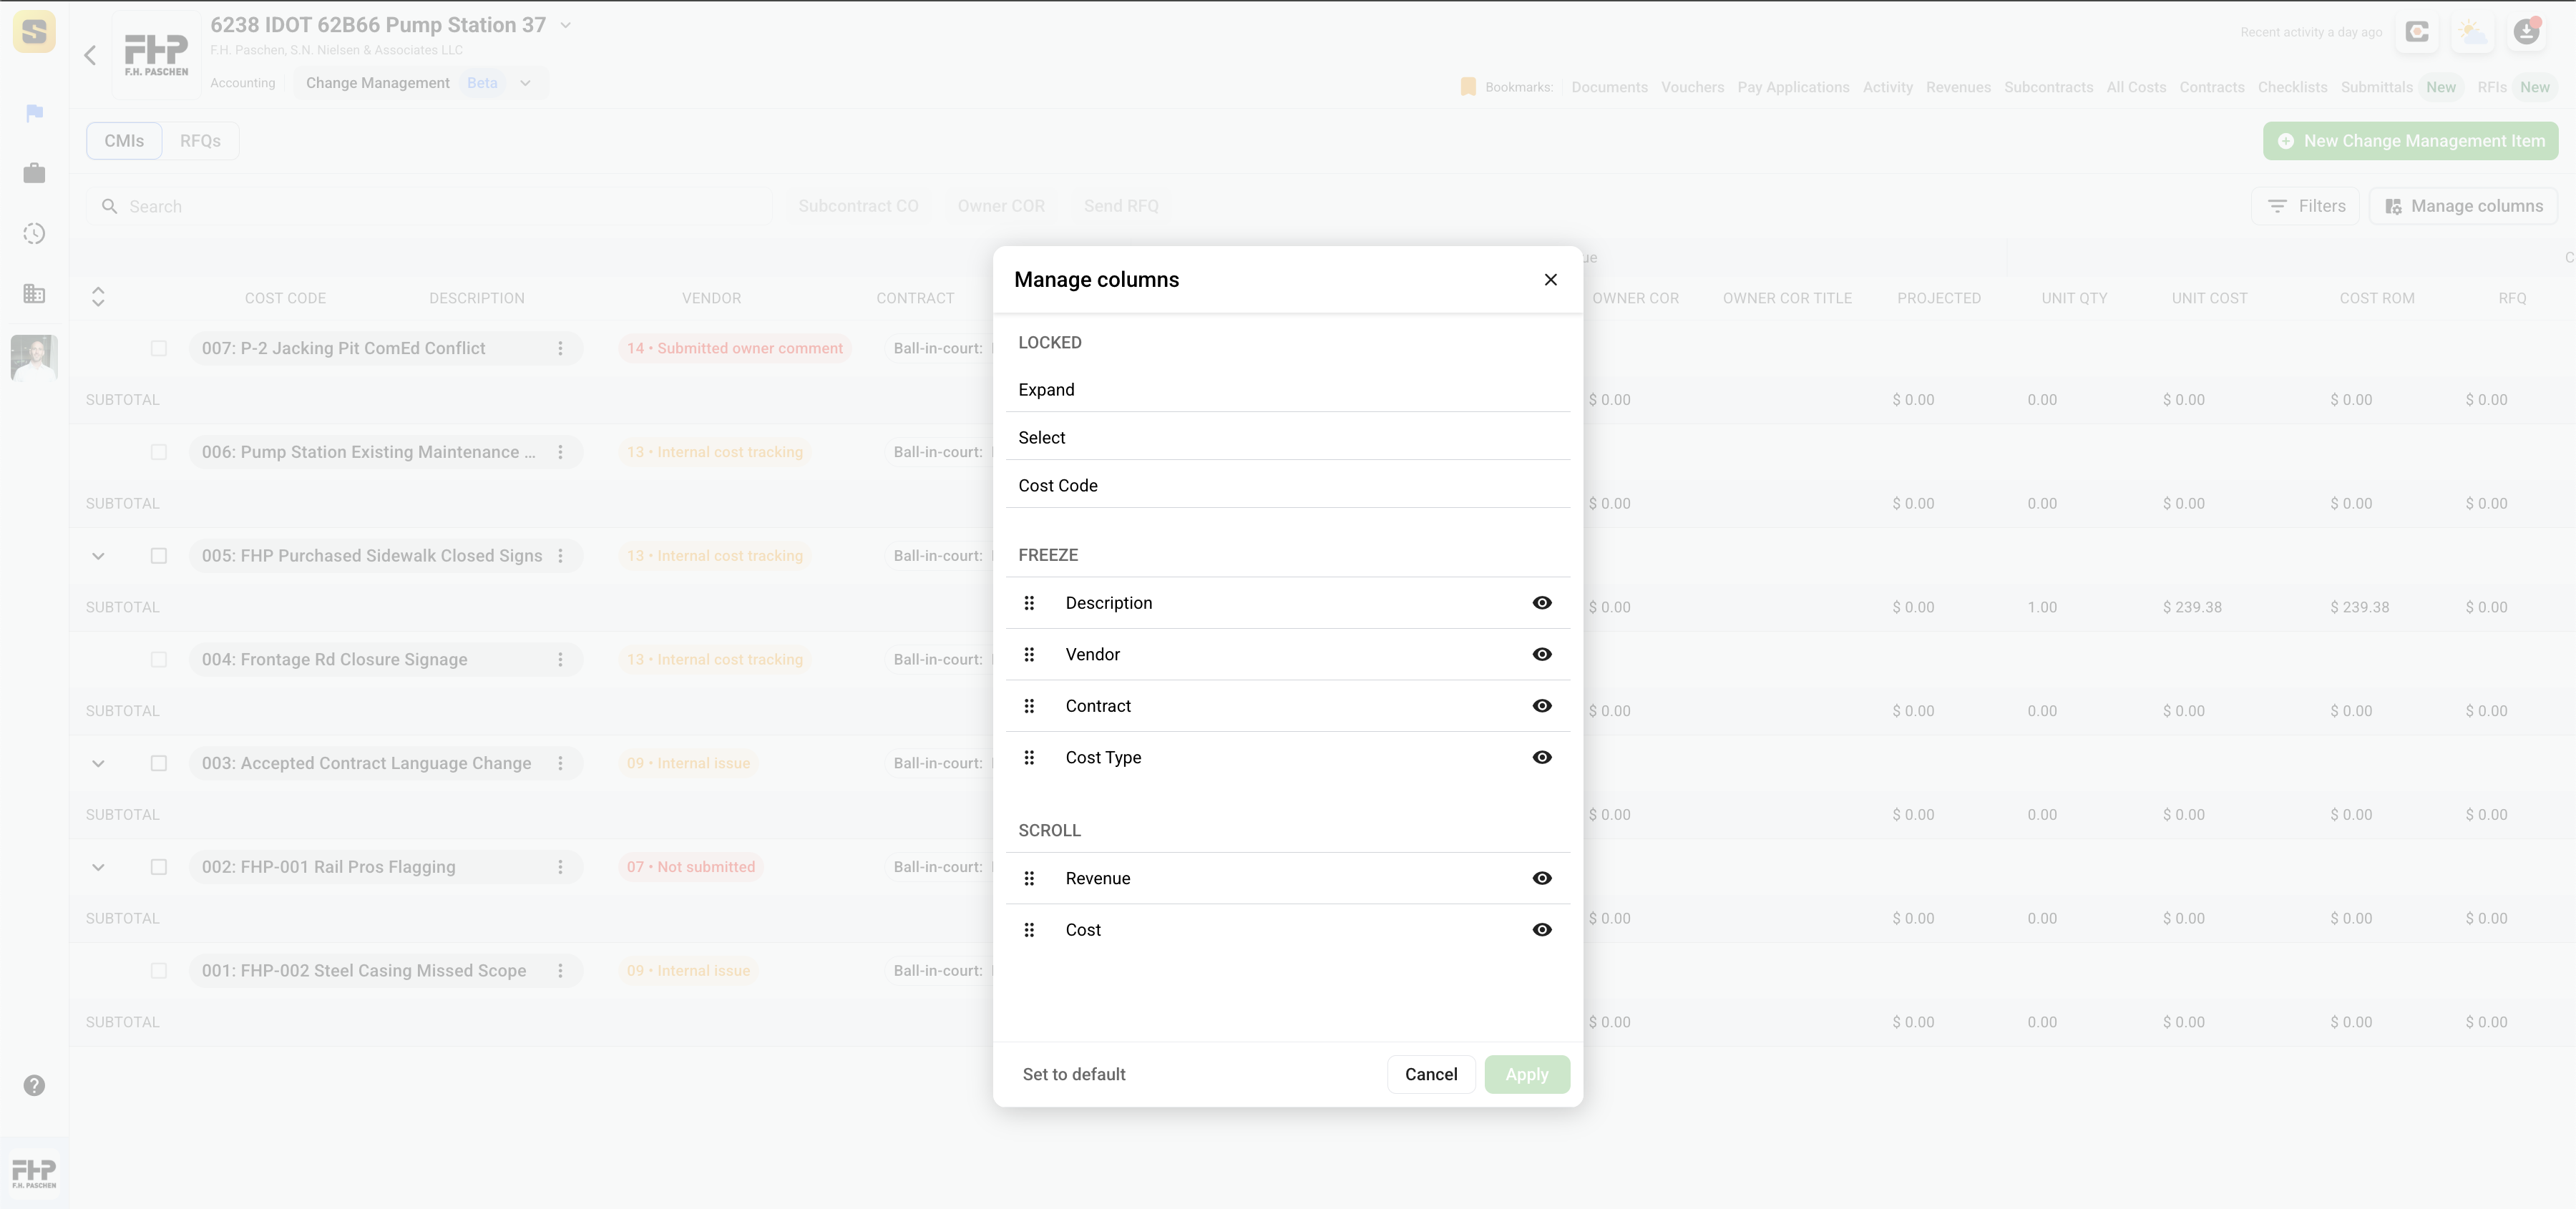Open the briefcase icon in sidebar

pos(34,173)
